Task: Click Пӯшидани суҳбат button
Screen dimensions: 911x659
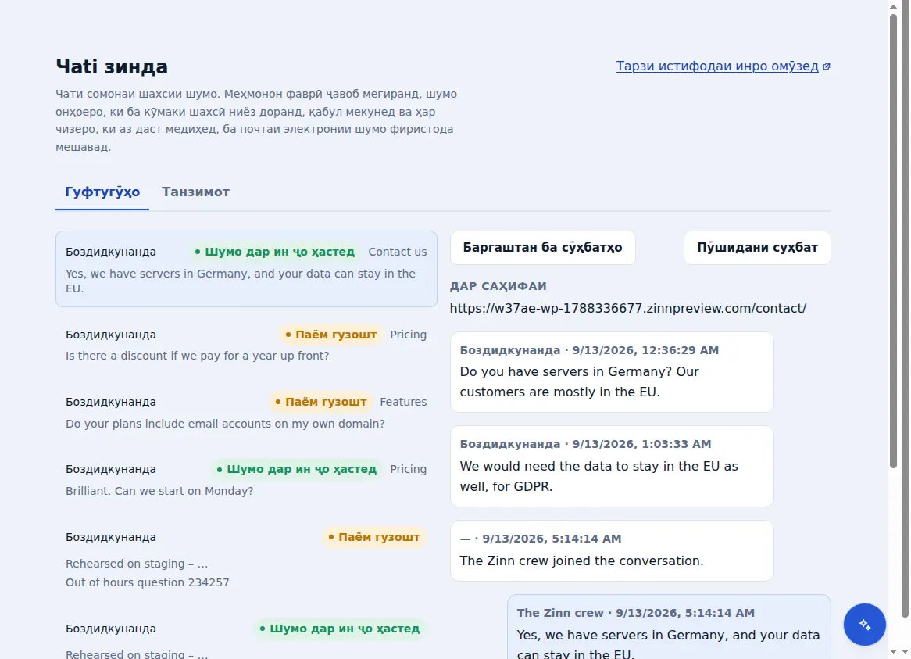Action: point(757,248)
